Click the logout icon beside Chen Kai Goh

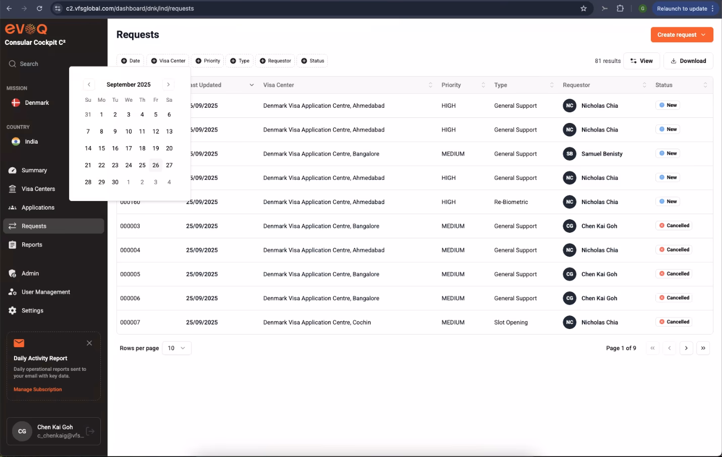pos(90,431)
